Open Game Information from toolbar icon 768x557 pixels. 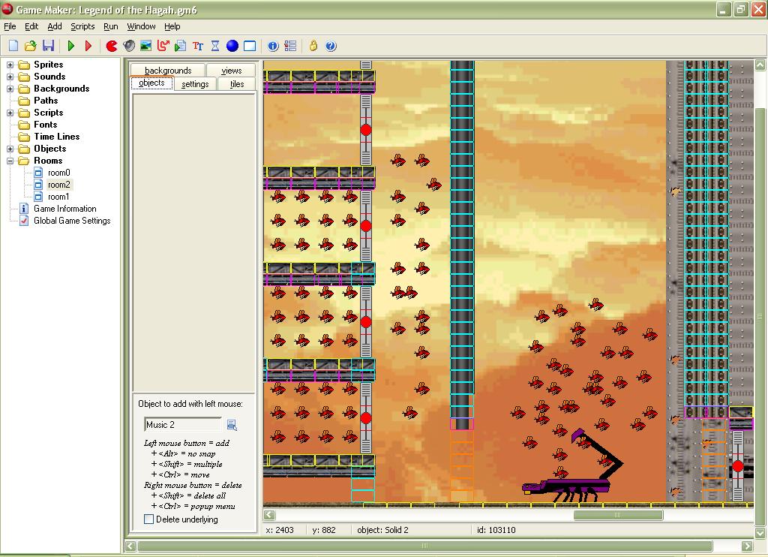click(x=273, y=46)
